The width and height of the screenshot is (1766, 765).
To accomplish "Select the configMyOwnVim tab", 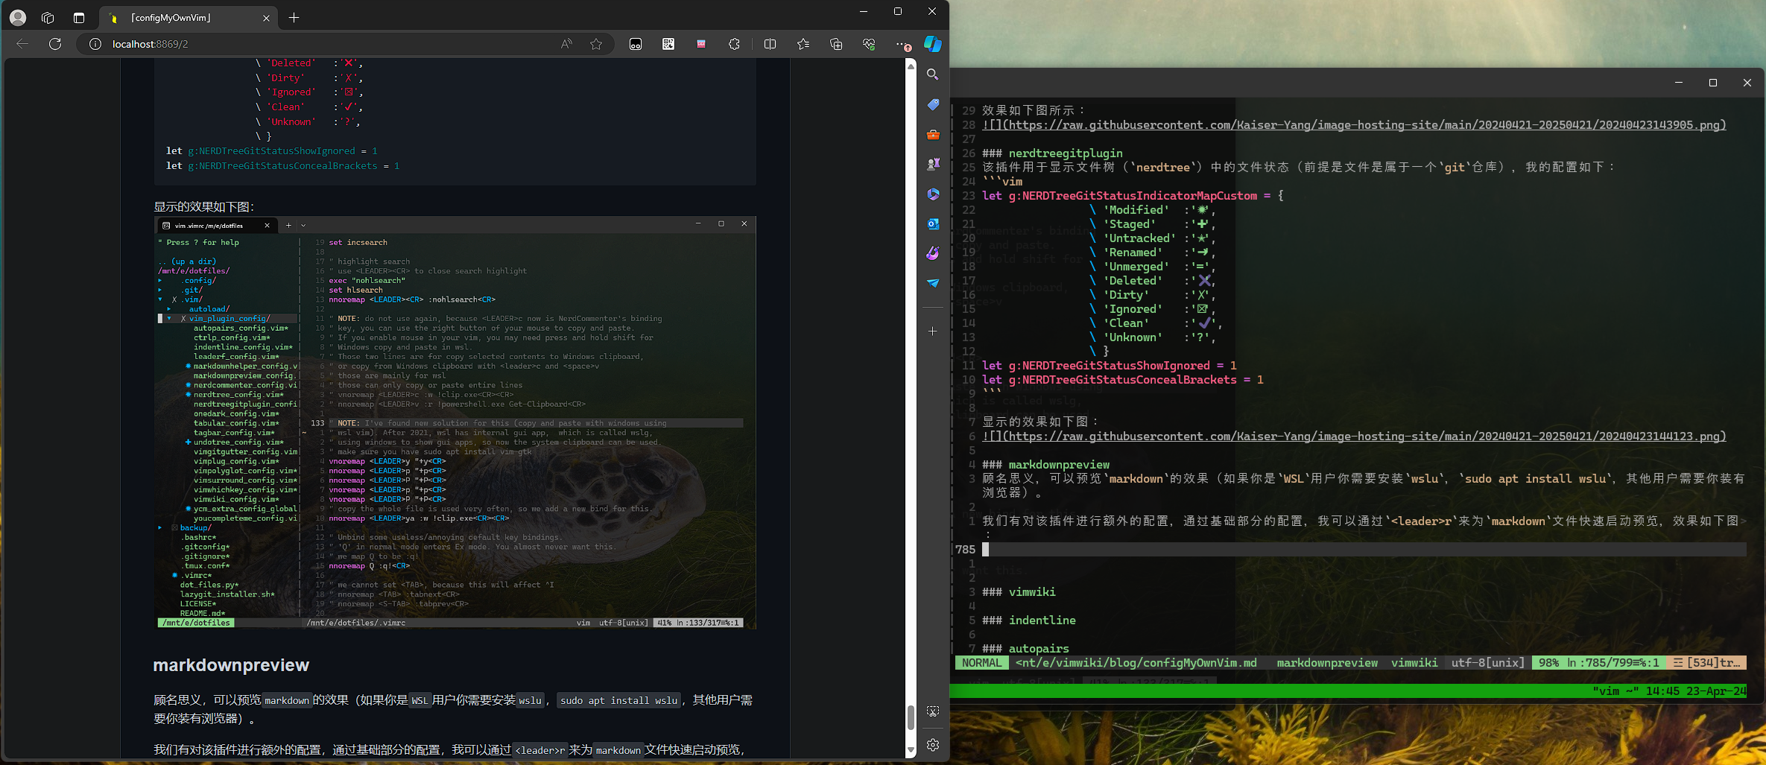I will pos(189,18).
